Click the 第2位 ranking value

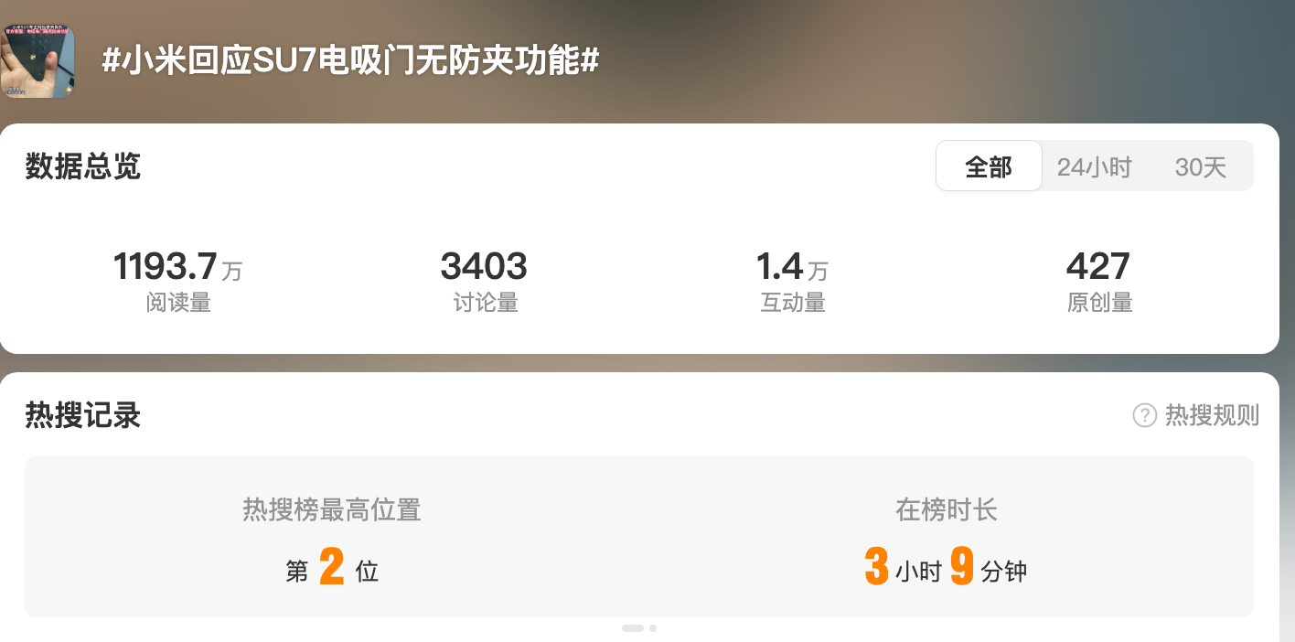coord(332,568)
